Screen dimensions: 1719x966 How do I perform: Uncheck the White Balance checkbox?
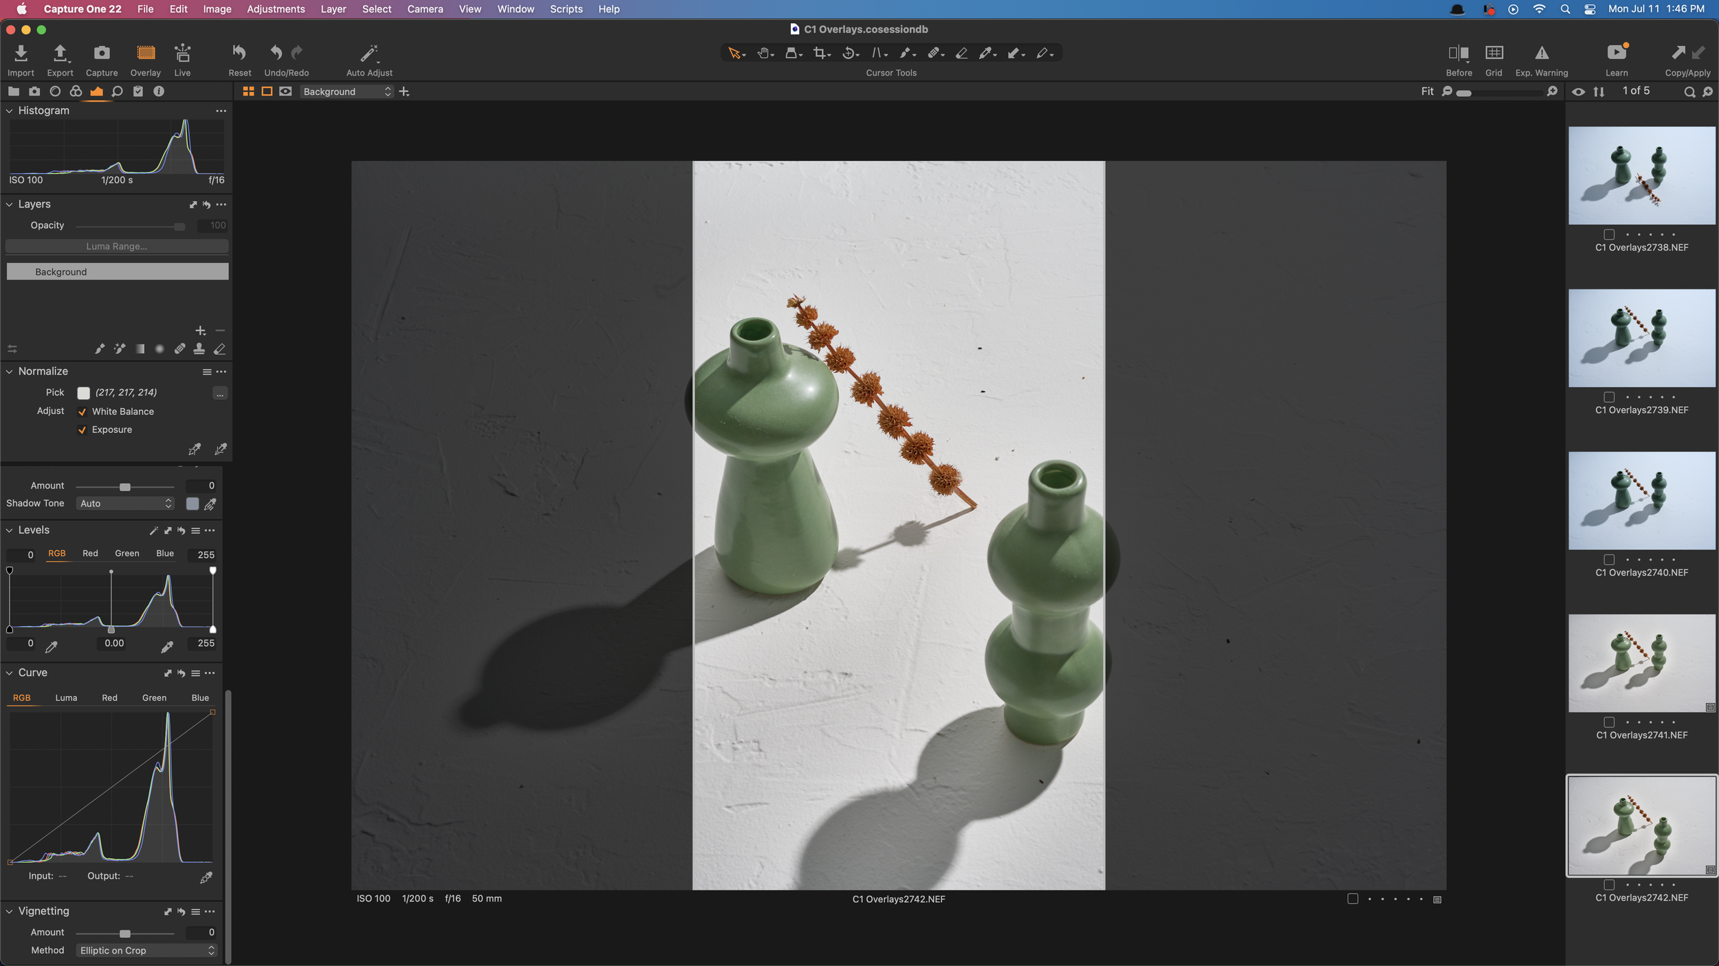(x=83, y=412)
